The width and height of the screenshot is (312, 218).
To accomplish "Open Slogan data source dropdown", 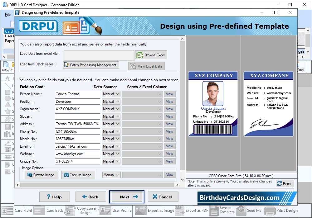I will 111,116.
